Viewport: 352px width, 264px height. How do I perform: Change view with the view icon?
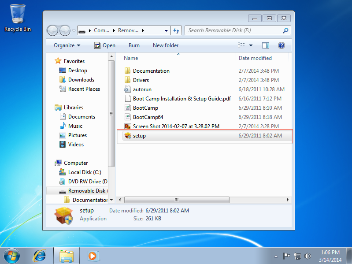click(241, 45)
